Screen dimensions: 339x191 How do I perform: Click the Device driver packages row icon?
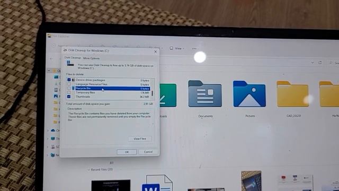[73, 80]
